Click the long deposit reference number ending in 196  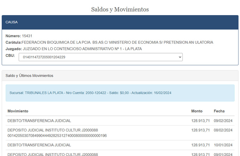(57, 136)
